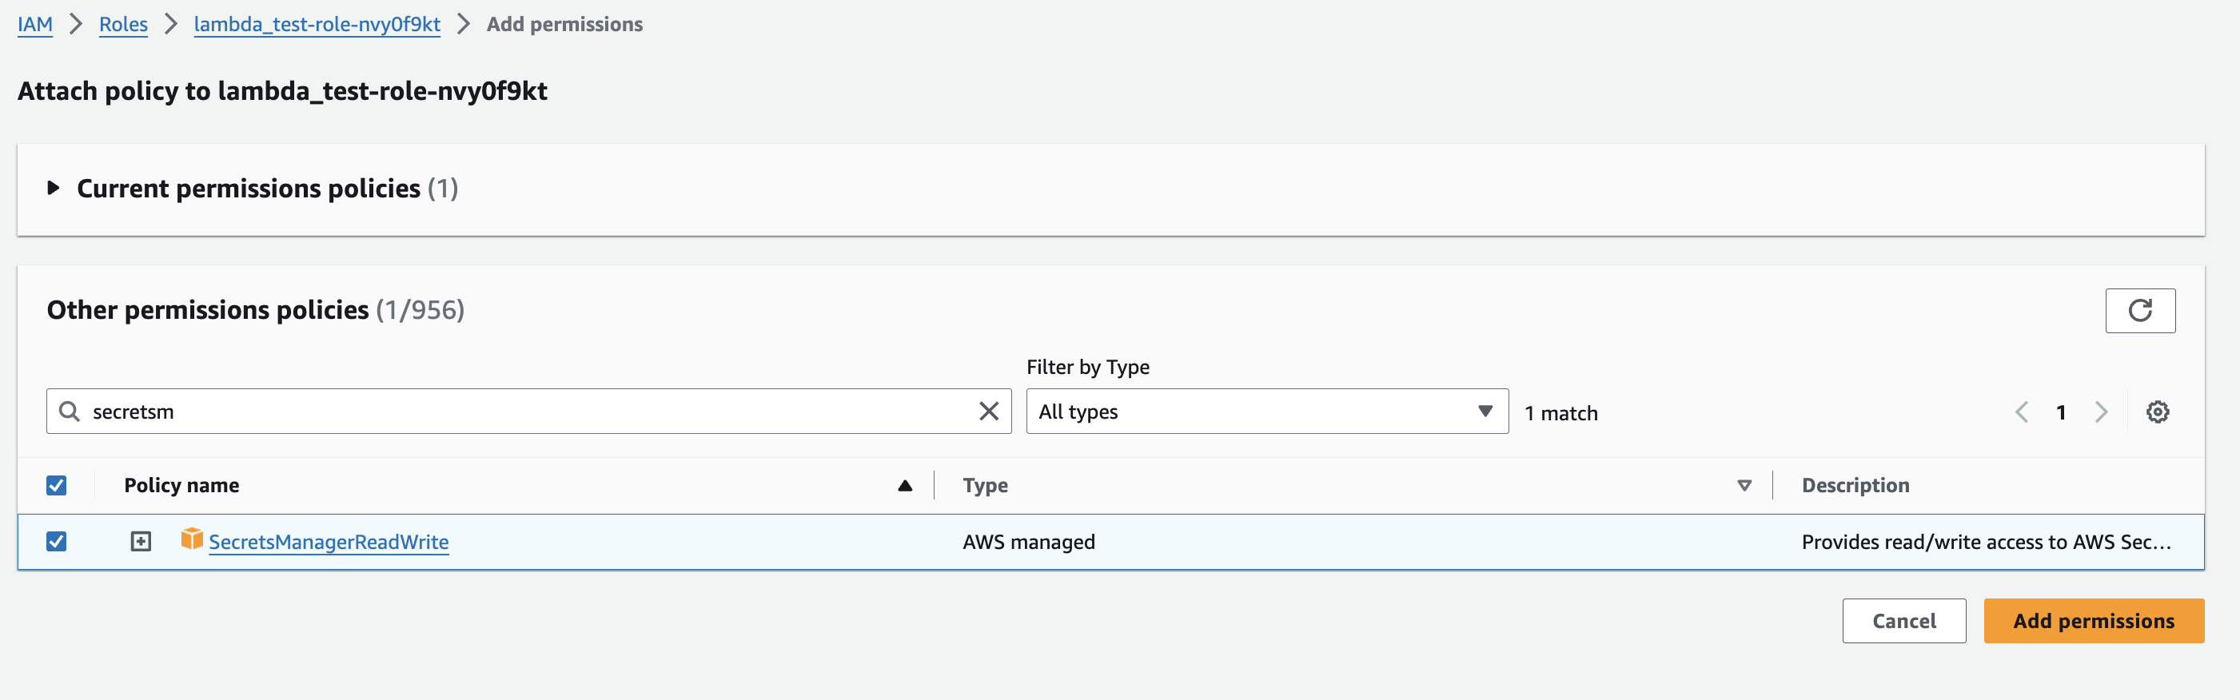Click the search magnifier icon
The width and height of the screenshot is (2240, 700).
pyautogui.click(x=70, y=412)
